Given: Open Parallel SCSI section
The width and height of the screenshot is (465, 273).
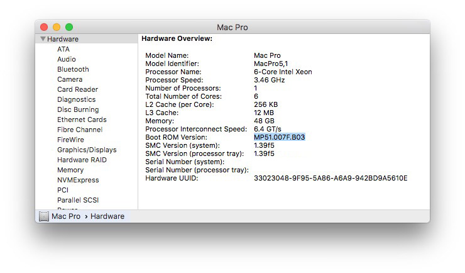Looking at the screenshot, I should (78, 200).
